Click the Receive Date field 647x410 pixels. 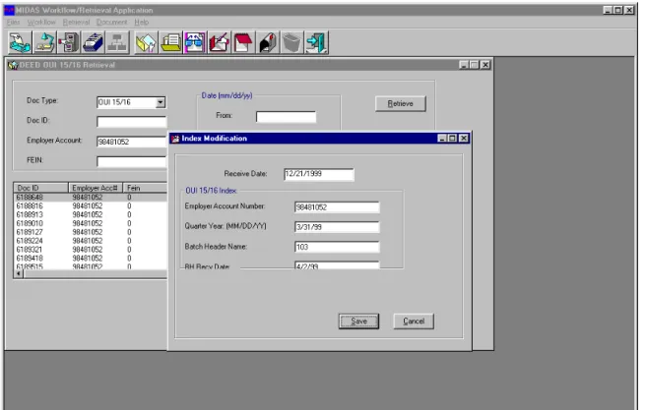coord(318,174)
